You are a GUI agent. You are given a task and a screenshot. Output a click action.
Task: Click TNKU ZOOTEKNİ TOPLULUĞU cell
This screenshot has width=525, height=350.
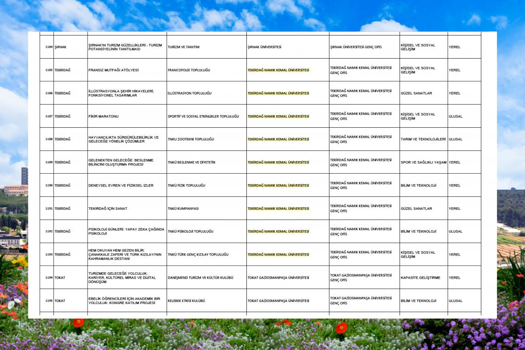tap(206, 139)
